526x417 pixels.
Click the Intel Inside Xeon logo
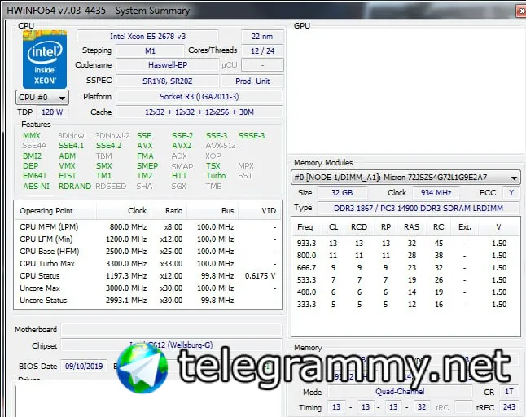(45, 59)
